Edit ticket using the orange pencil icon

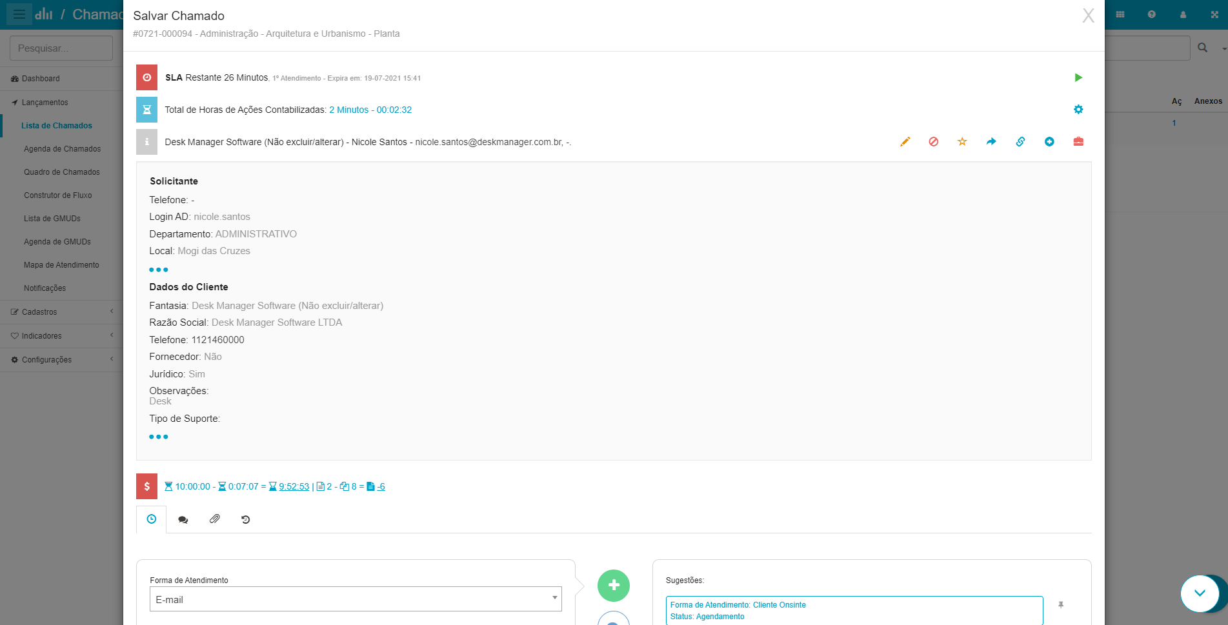[x=905, y=142]
